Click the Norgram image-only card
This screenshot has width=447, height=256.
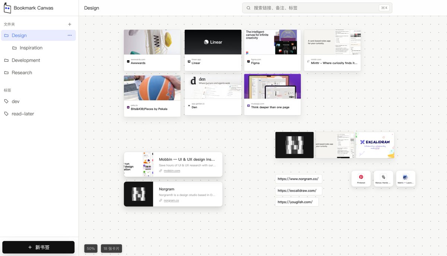[x=294, y=145]
